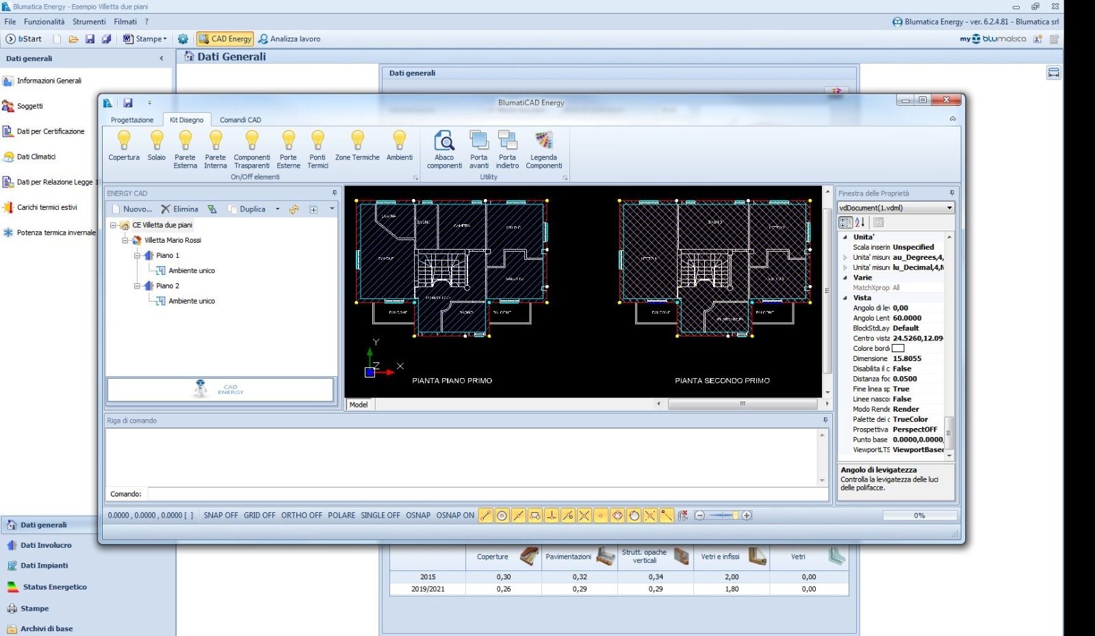Viewport: 1095px width, 636px height.
Task: Open the Funzionalità menu
Action: tap(44, 22)
